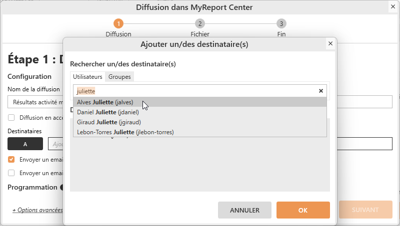
Task: Close the Diffusion dans MyReport Center window
Action: 393,7
